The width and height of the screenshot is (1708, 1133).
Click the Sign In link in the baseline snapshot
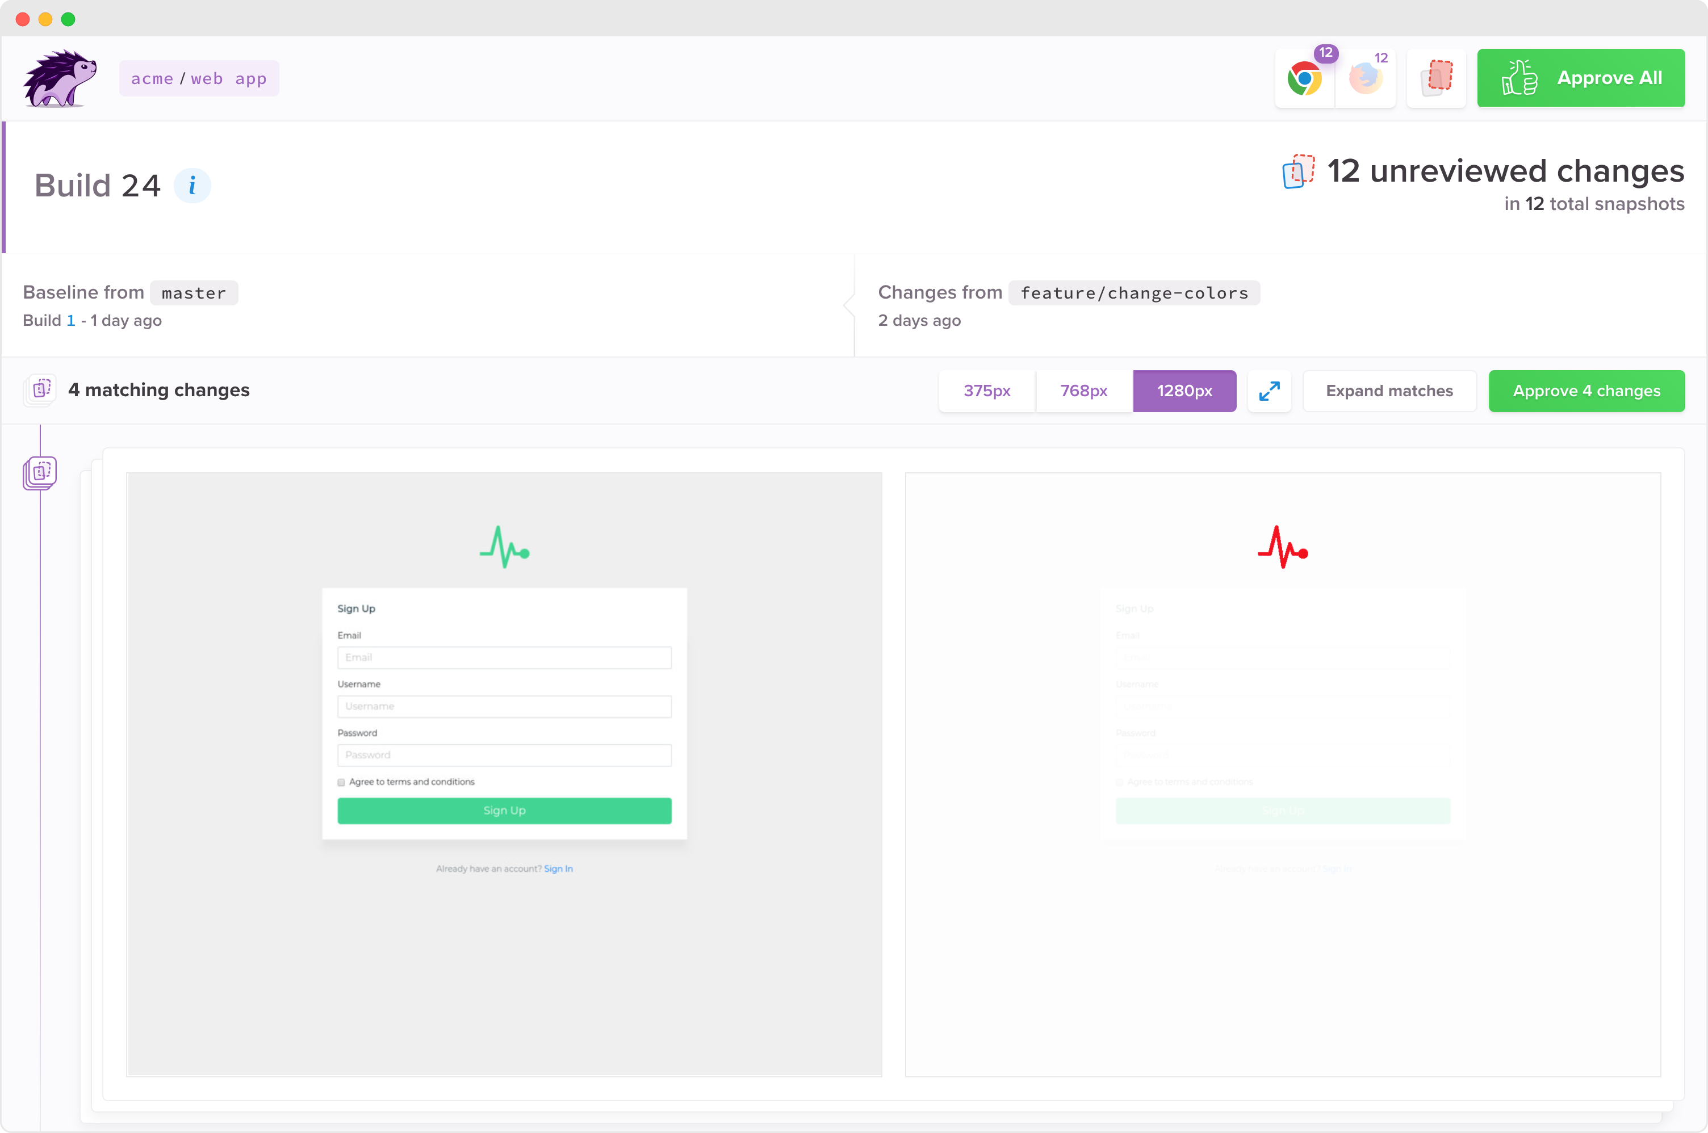(558, 868)
